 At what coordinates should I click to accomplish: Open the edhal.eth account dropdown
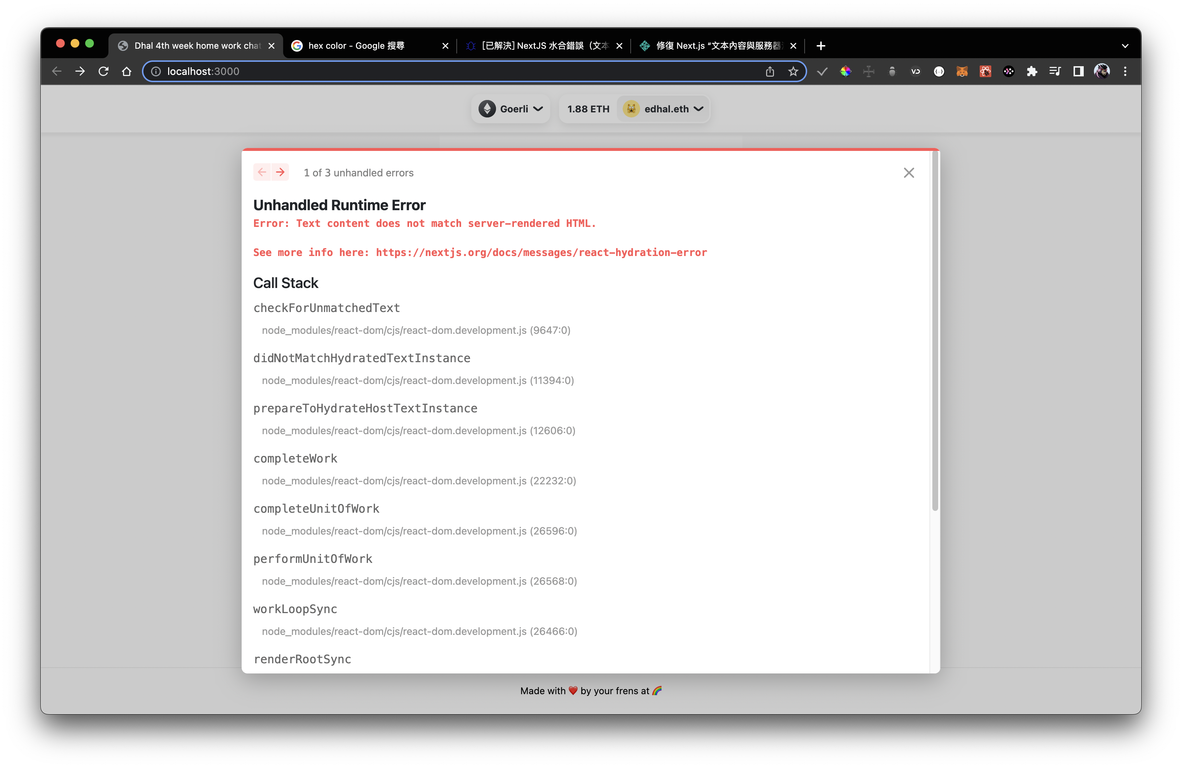click(x=663, y=109)
